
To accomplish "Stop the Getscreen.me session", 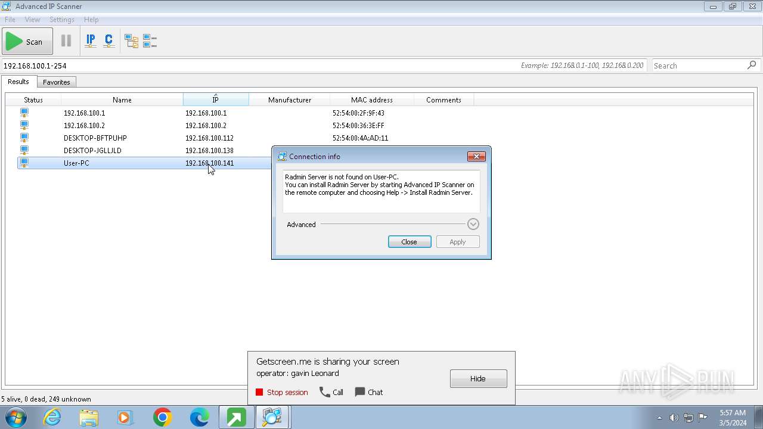I will 282,392.
